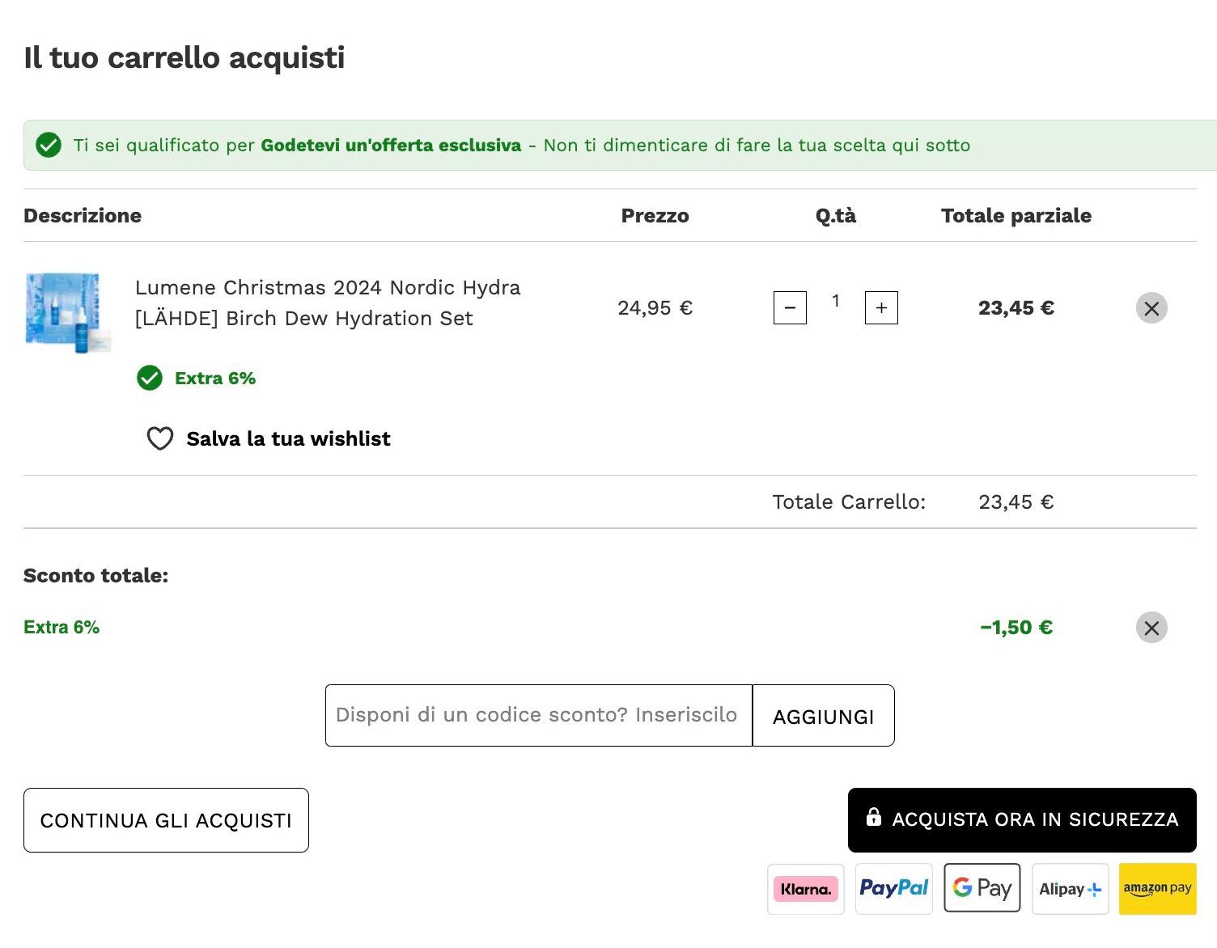The height and width of the screenshot is (948, 1217).
Task: Remove the Extra 6% discount
Action: click(x=1151, y=628)
